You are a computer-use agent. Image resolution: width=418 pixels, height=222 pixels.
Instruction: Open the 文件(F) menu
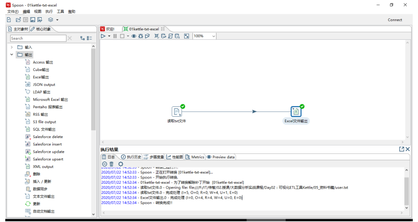13,12
